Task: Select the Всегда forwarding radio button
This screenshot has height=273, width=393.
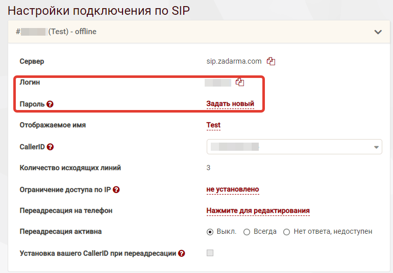Action: tap(247, 232)
